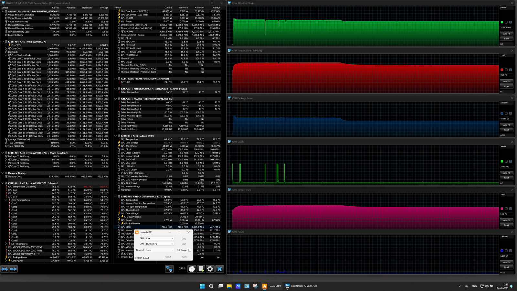The height and width of the screenshot is (291, 517).
Task: Click the 110.0 maximum field in CPU Temperature graph
Action: click(x=507, y=55)
